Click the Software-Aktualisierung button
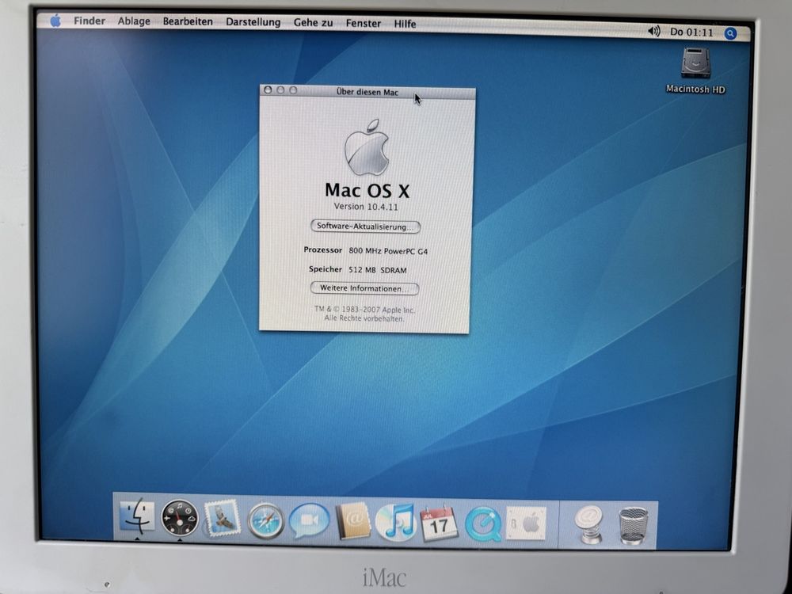The height and width of the screenshot is (594, 792). [x=365, y=227]
